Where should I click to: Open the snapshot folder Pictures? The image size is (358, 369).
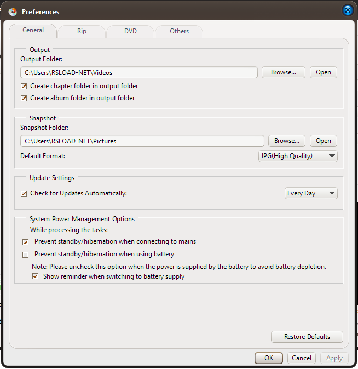[x=323, y=141]
